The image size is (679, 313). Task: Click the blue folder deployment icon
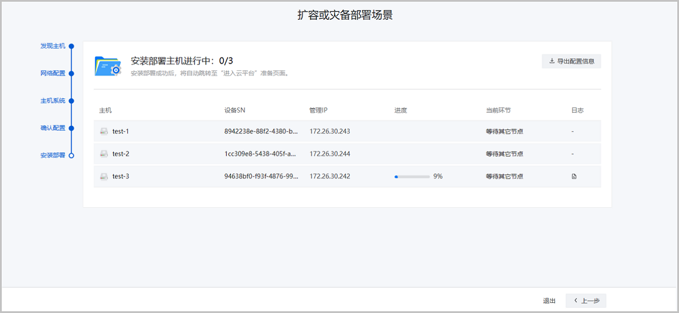click(x=108, y=66)
